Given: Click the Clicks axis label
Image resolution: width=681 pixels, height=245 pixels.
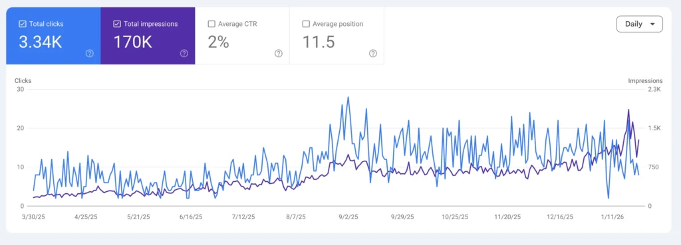Looking at the screenshot, I should 23,80.
